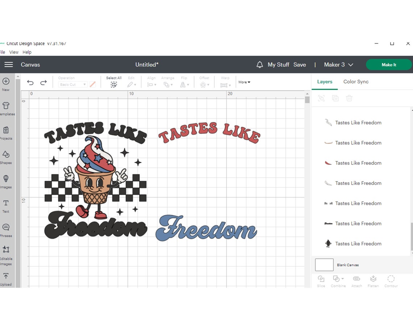This screenshot has width=413, height=330.
Task: Open the Phrases panel
Action: point(6,228)
